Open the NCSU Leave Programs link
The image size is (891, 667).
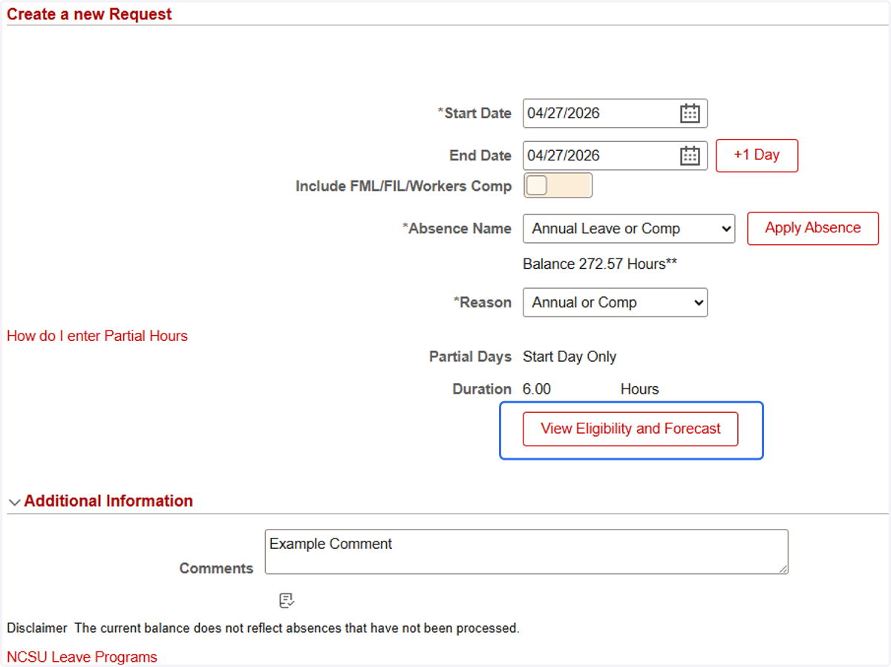point(82,657)
